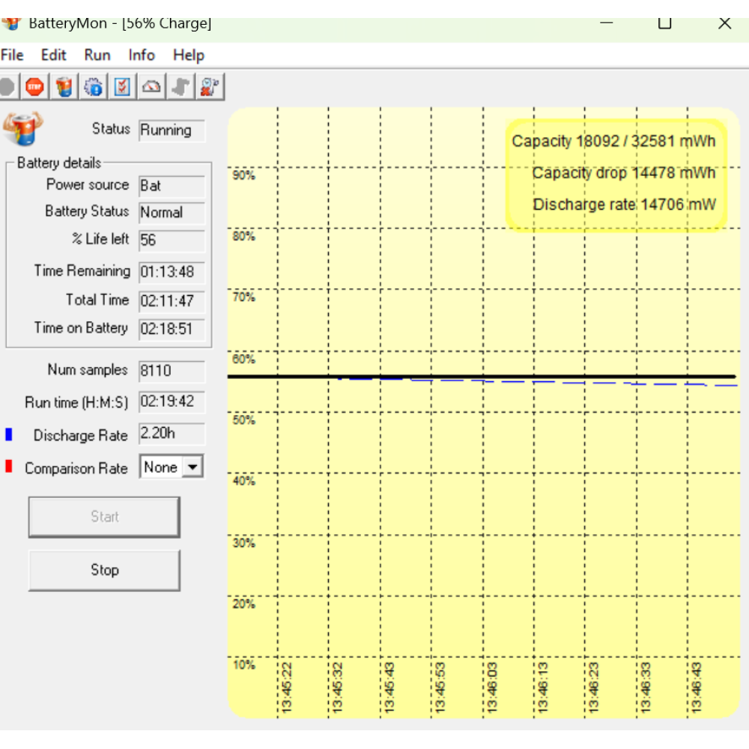
Task: Click the gauge meter toolbar icon
Action: tap(151, 87)
